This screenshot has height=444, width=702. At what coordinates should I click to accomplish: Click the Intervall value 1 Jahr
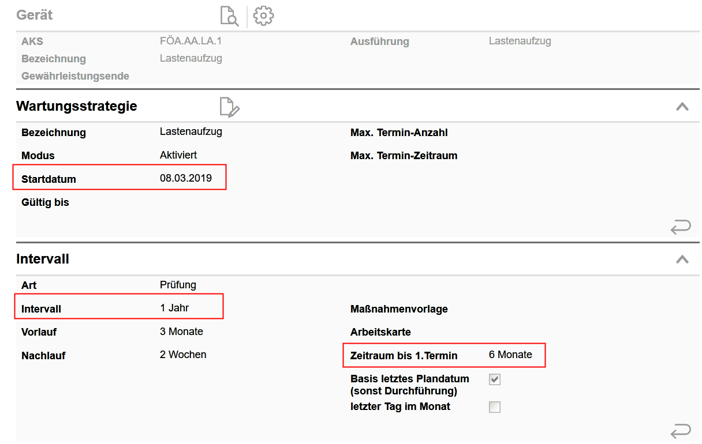174,308
